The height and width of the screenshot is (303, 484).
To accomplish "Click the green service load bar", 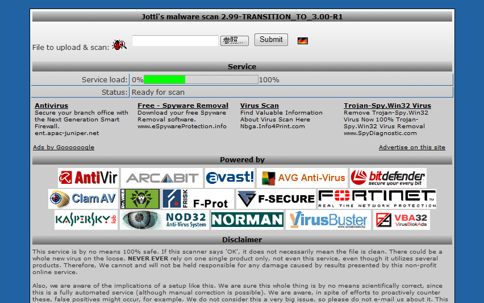I will point(164,80).
